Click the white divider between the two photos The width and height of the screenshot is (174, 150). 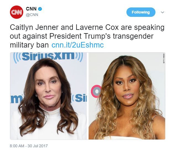[x=88, y=96]
